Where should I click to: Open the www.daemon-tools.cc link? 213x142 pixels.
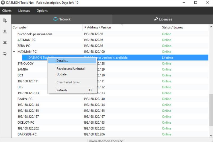106,141
